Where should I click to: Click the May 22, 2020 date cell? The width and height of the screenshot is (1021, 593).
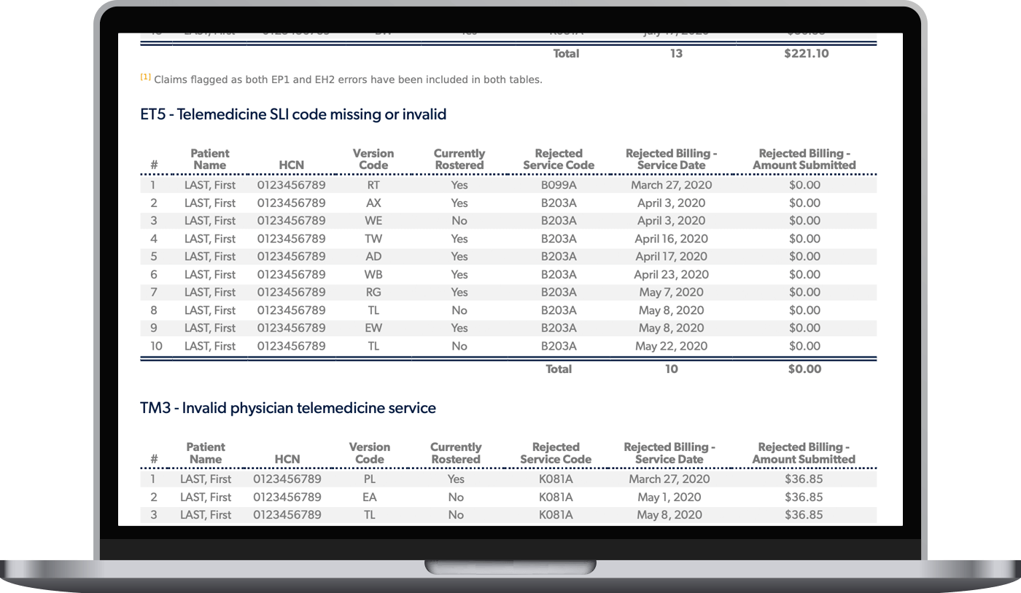671,346
